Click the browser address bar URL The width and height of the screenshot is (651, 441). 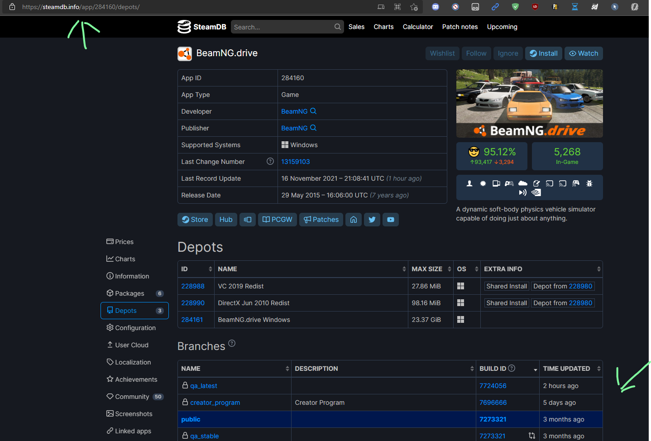81,7
